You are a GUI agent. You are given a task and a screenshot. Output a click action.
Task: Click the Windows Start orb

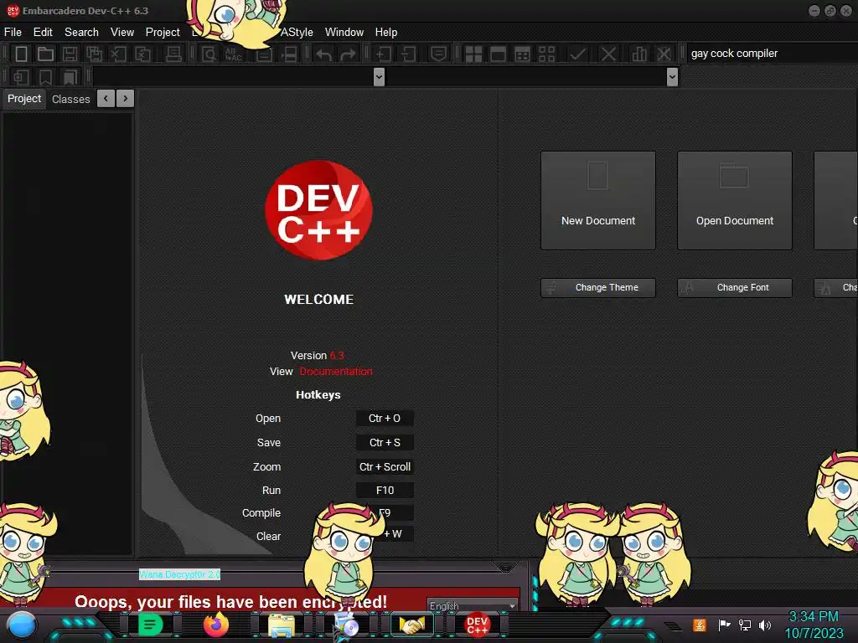coord(22,625)
